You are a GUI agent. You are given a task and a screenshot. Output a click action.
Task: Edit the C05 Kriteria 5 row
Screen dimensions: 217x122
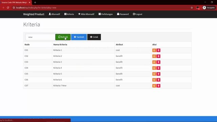coord(154,74)
